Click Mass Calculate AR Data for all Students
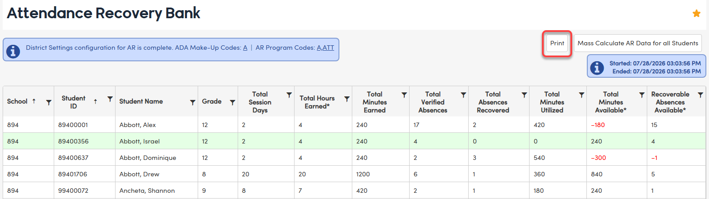Image resolution: width=709 pixels, height=199 pixels. click(638, 43)
